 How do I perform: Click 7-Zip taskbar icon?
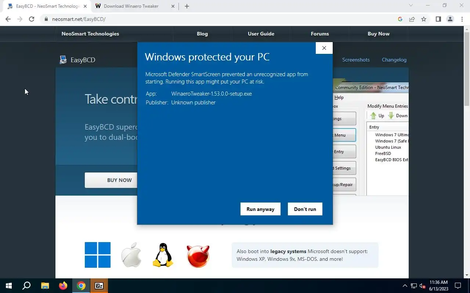pyautogui.click(x=99, y=286)
